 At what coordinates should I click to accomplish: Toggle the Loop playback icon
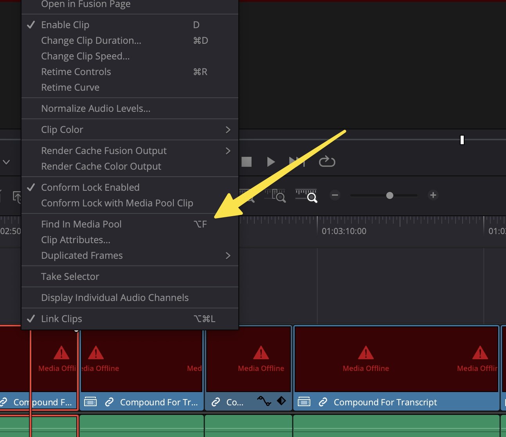coord(327,161)
